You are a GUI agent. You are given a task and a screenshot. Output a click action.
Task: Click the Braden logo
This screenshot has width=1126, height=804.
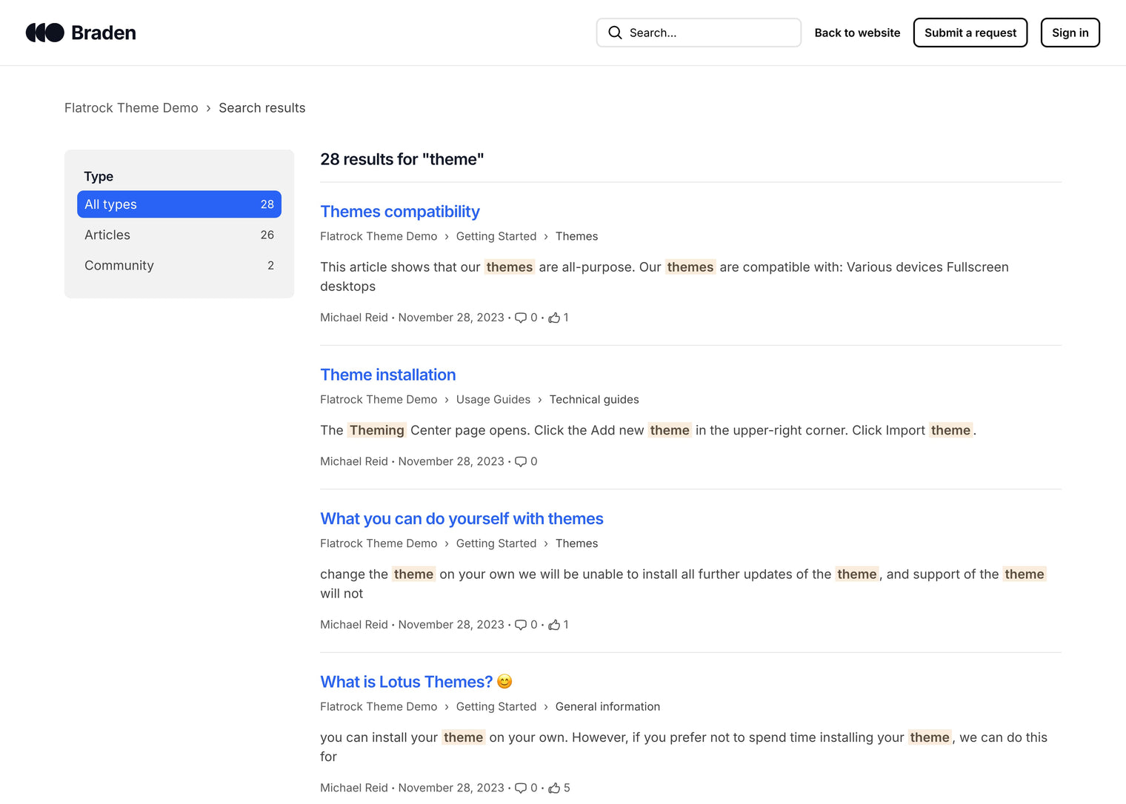tap(80, 32)
